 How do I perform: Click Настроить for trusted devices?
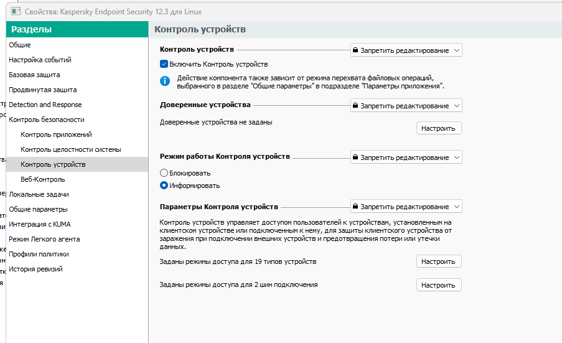point(439,128)
